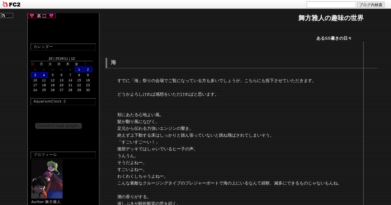Click the Sunday header 日 in calendar

[x=33, y=64]
